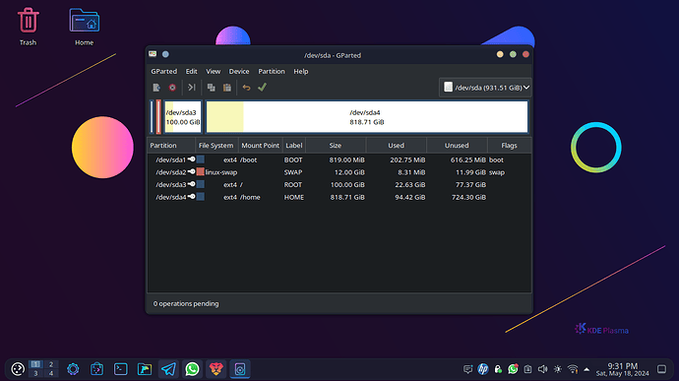
Task: Click the Flags column header
Action: click(x=510, y=145)
